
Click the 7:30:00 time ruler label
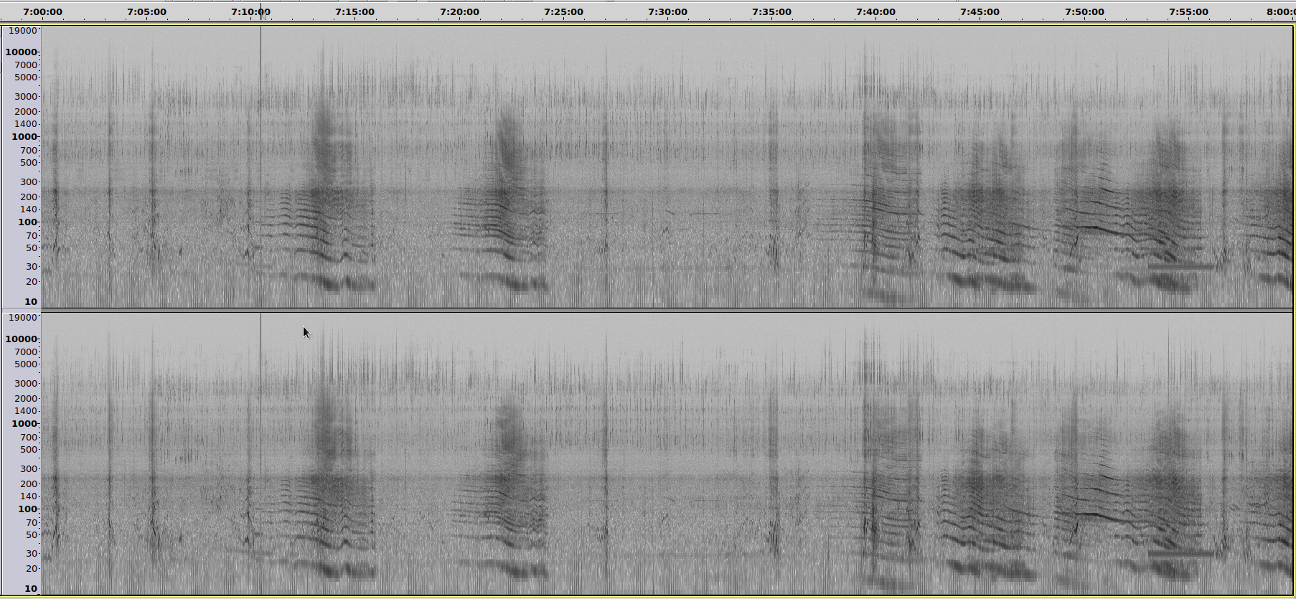click(667, 12)
